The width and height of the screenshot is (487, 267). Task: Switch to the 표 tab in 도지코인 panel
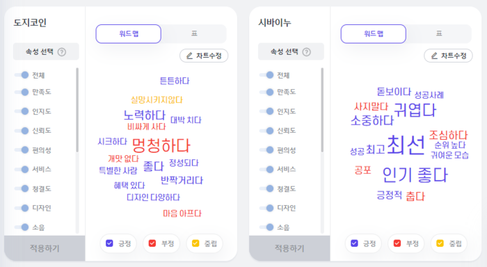coord(194,33)
